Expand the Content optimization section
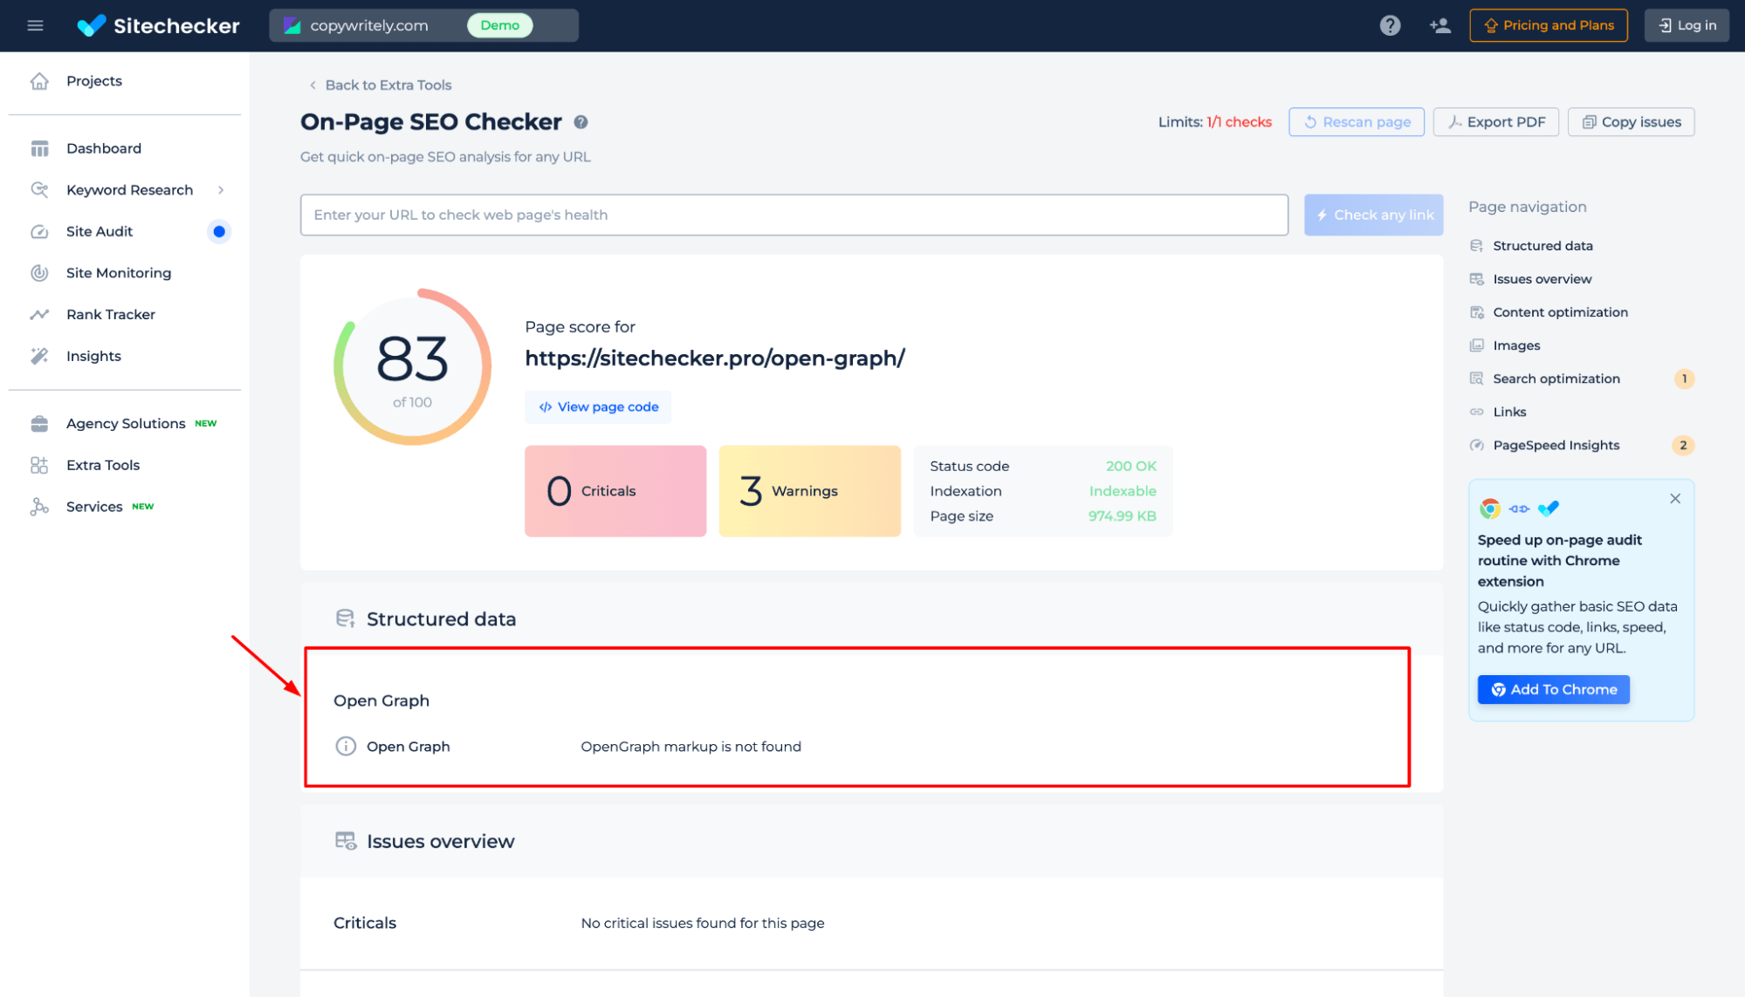The height and width of the screenshot is (997, 1745). [x=1561, y=311]
